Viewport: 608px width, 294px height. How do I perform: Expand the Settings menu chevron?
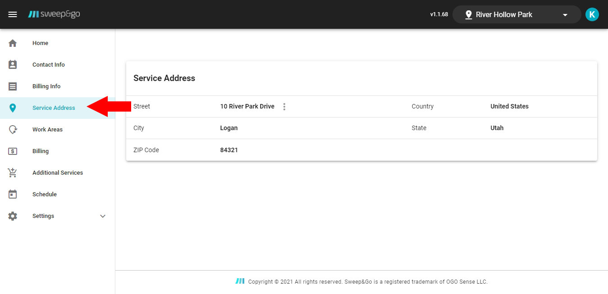103,216
